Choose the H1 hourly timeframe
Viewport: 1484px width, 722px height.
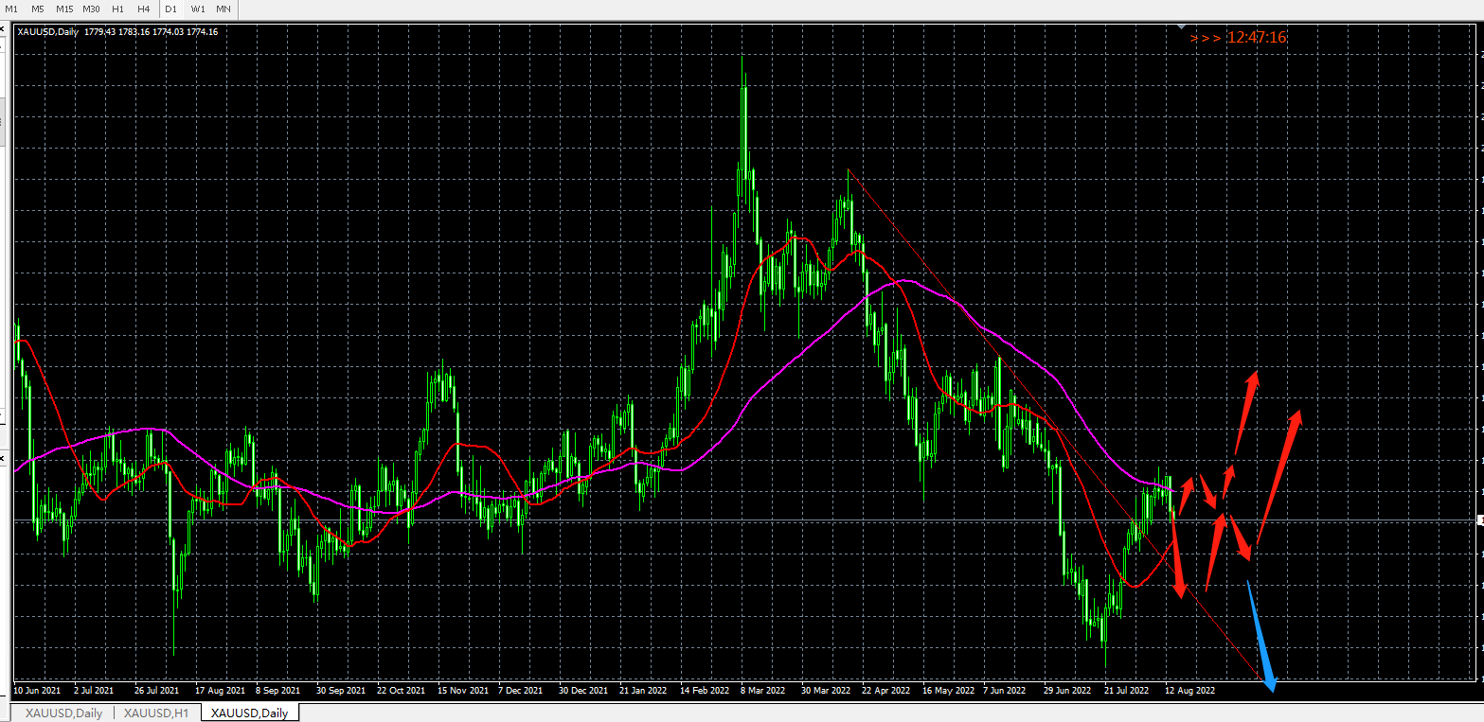117,9
